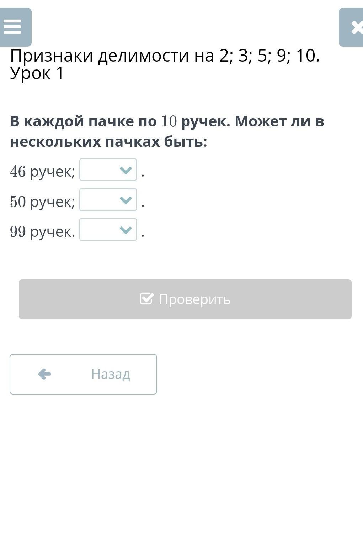The height and width of the screenshot is (537, 363).
Task: Click the checkmark icon on Проверить
Action: tap(146, 299)
